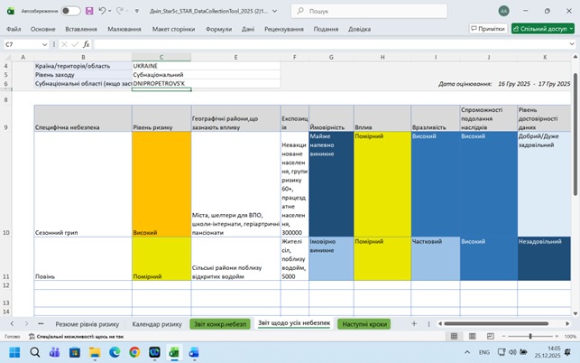Toggle the Автозбереження switch
The width and height of the screenshot is (580, 363).
pos(70,11)
